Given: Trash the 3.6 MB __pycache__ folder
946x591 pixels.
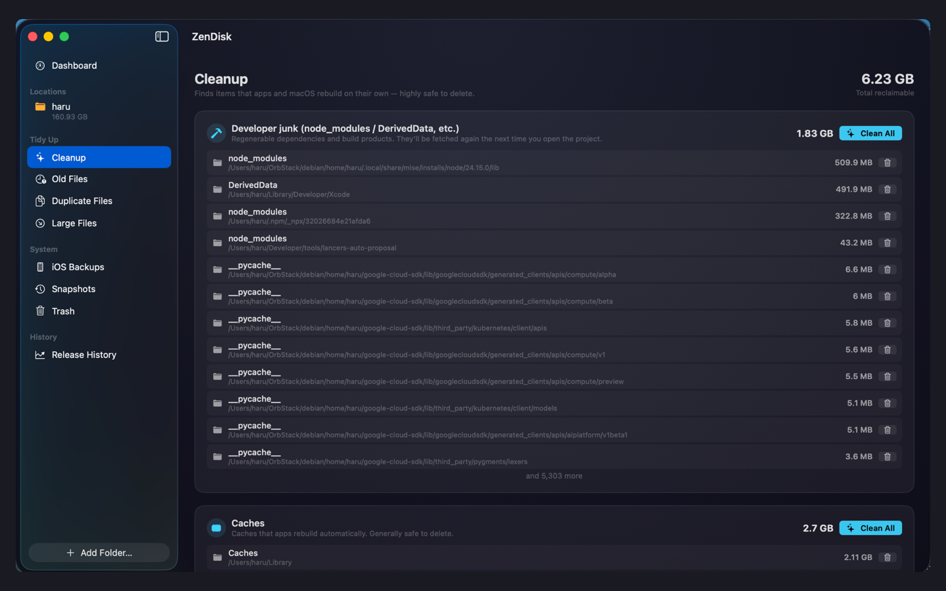Looking at the screenshot, I should click(x=888, y=457).
